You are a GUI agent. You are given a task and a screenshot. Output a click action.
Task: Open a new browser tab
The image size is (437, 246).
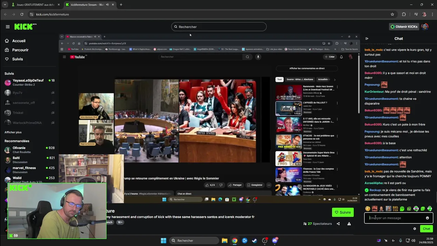121,5
